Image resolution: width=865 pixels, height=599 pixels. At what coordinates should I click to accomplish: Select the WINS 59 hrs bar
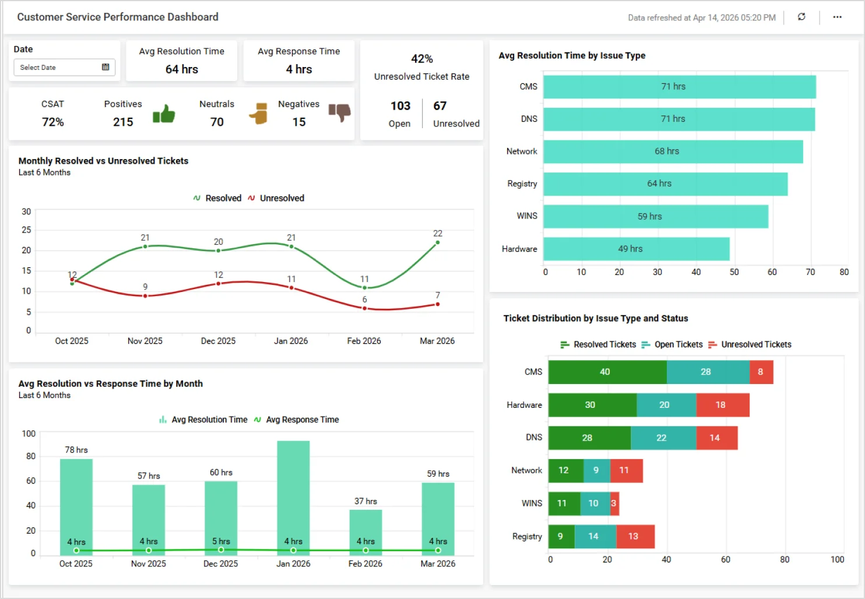656,216
